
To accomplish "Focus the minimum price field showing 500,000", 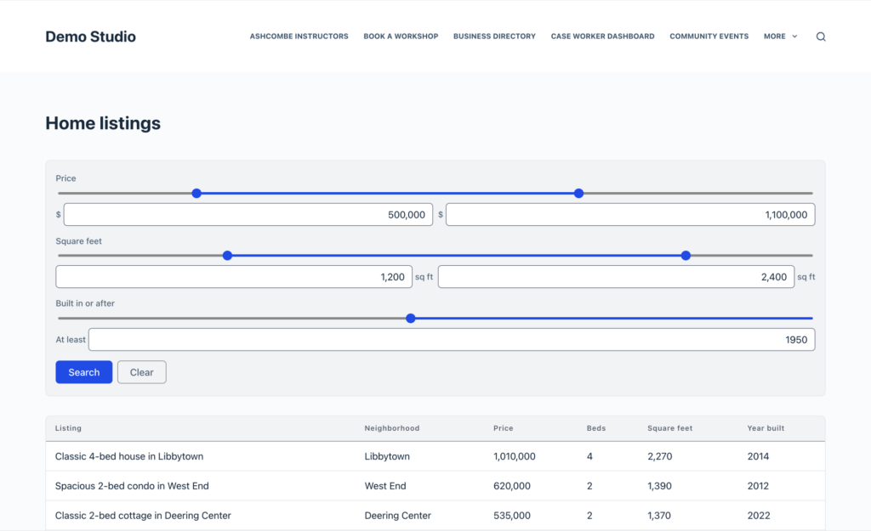I will click(248, 215).
